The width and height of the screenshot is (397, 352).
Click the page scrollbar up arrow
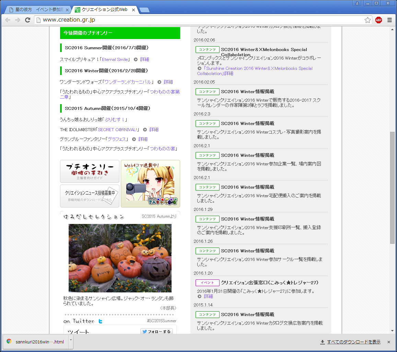tap(392, 29)
